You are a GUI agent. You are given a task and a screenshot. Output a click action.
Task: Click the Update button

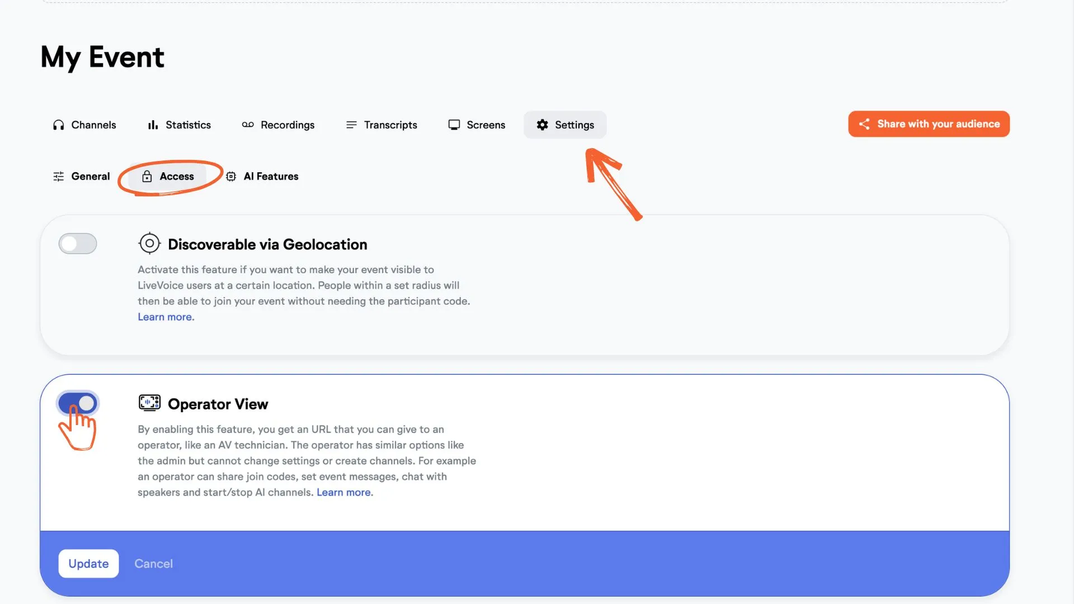88,564
